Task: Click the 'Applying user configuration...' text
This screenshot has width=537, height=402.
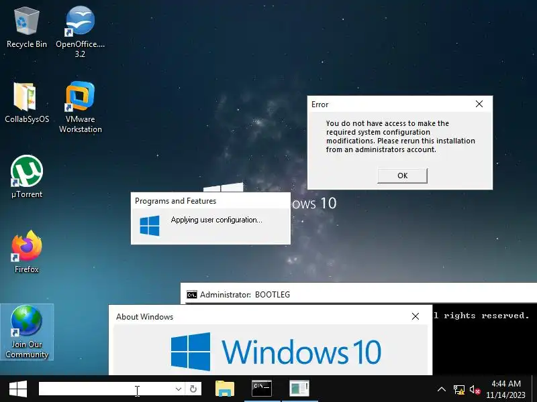Action: click(x=216, y=220)
